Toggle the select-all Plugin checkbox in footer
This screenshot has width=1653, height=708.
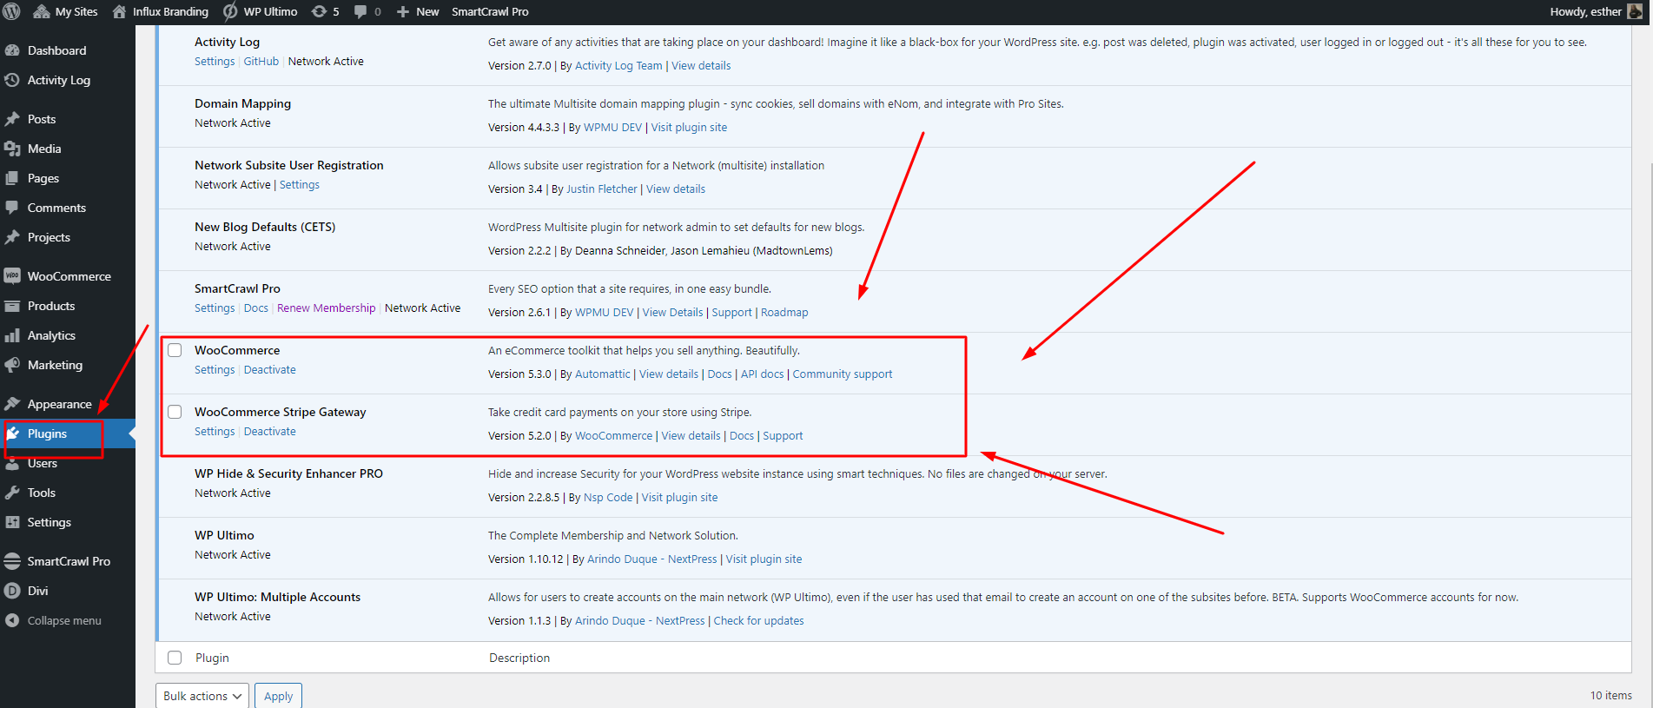point(175,658)
